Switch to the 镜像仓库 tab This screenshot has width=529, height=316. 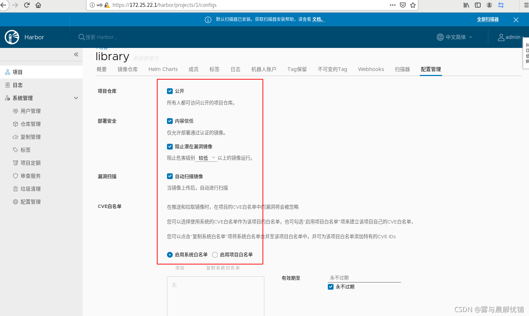click(128, 69)
